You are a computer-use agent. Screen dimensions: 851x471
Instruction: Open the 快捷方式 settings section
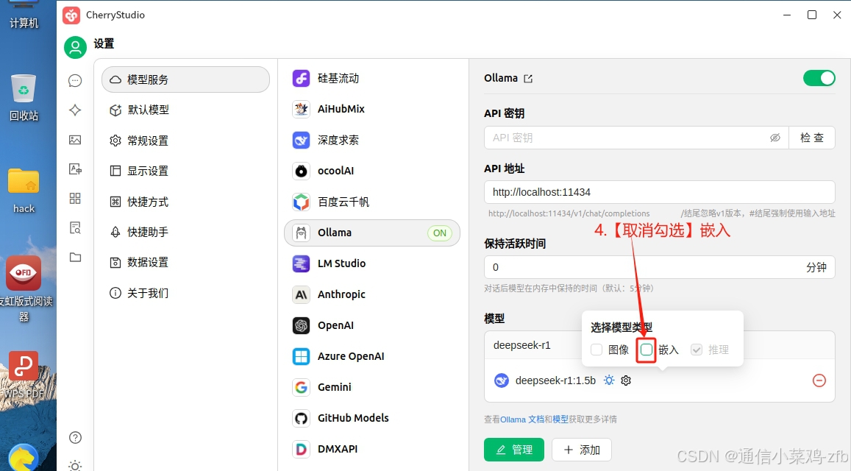[185, 202]
